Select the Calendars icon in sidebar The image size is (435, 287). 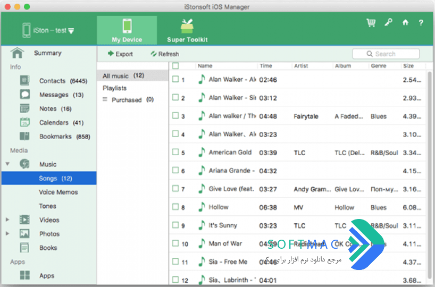(24, 122)
